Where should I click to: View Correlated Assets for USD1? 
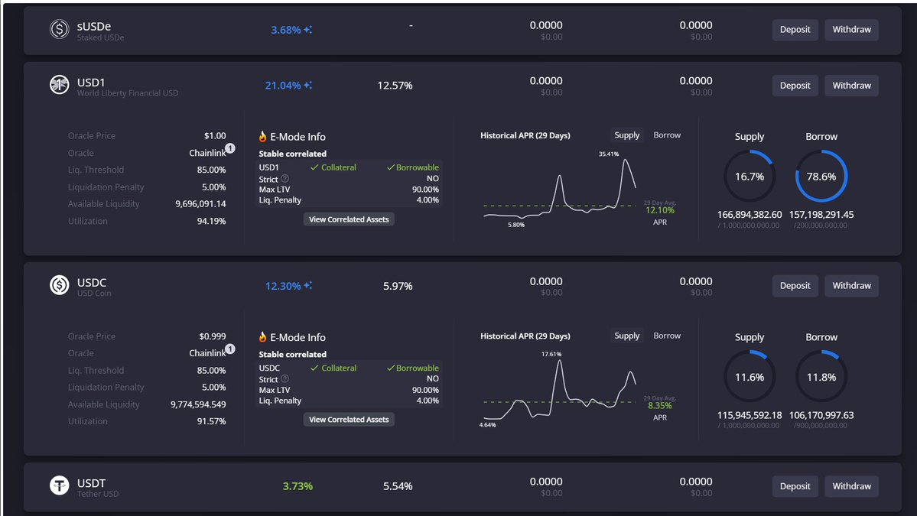(x=349, y=219)
